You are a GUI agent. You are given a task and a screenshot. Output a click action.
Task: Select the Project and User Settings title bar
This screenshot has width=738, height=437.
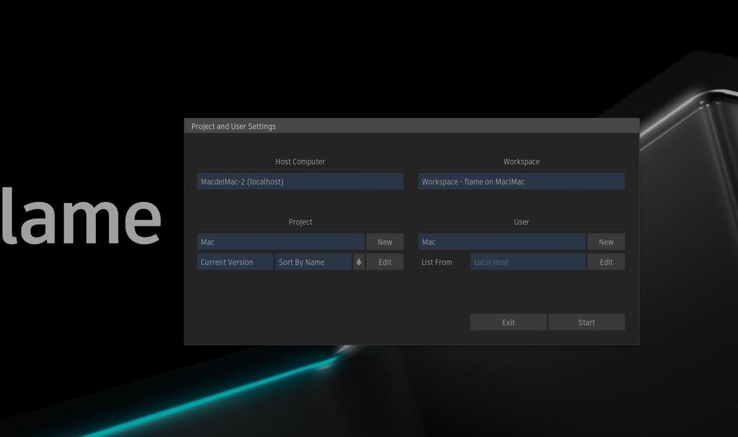pos(233,125)
